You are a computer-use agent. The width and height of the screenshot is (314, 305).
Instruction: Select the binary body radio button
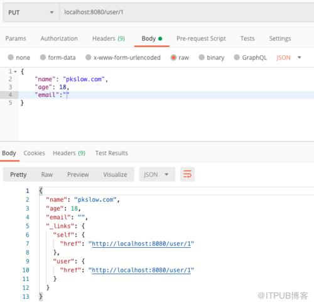202,57
